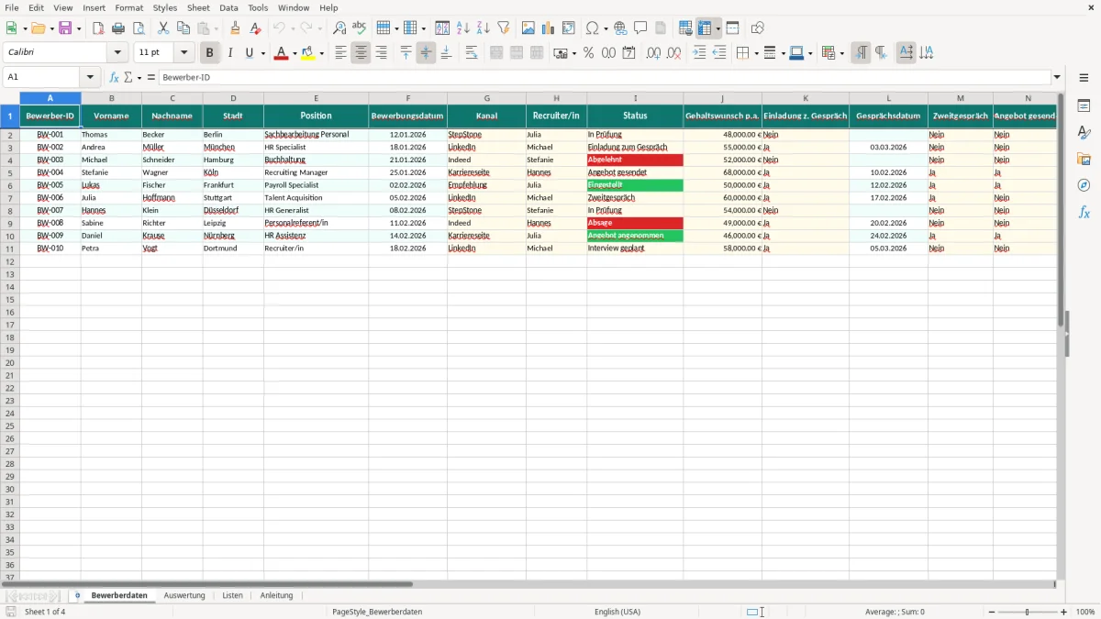Toggle Print Preview icon
Viewport: 1101px width, 619px height.
tap(139, 28)
